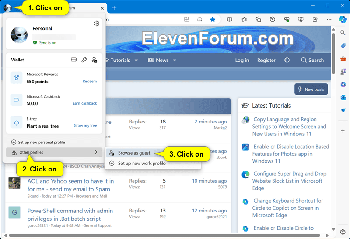Expand the News dropdown arrow
This screenshot has height=239, width=350.
(175, 60)
